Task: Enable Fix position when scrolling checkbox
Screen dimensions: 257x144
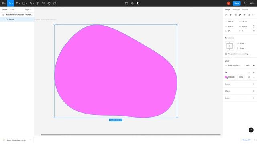Action: pyautogui.click(x=226, y=54)
